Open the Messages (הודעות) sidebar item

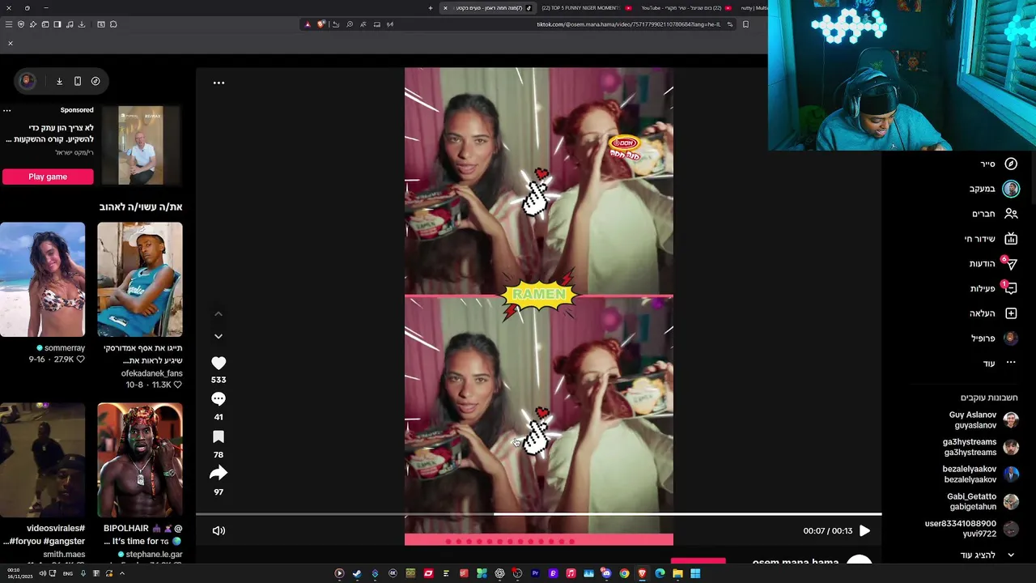pyautogui.click(x=993, y=264)
